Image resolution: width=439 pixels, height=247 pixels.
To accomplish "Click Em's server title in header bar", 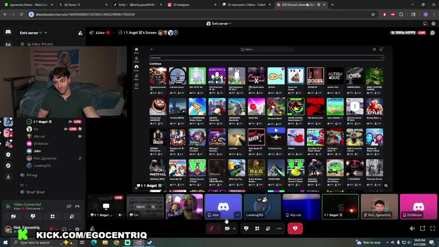I will (x=219, y=24).
